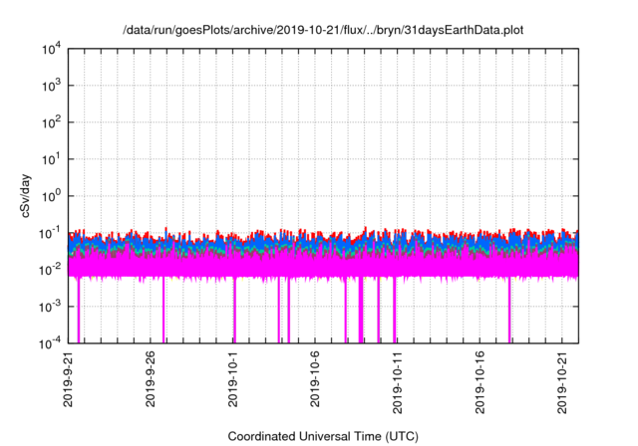Click the cSv/day y-axis label

pos(26,196)
